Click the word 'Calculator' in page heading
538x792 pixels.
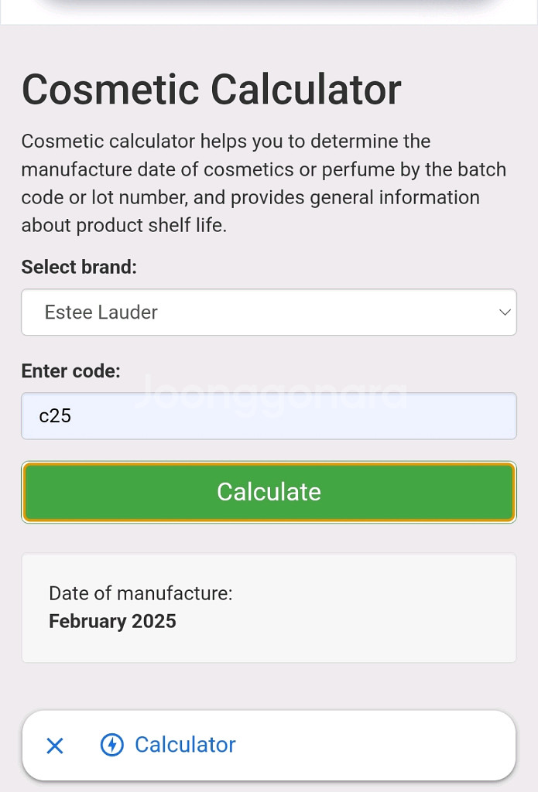[x=306, y=90]
